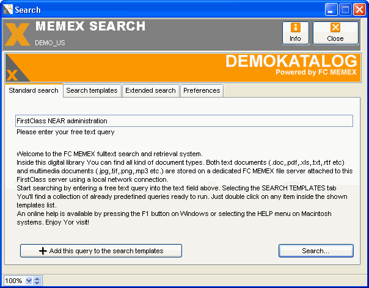Screen dimensions: 369x288
Task: Click the small X logo in DEMOKATALOG banner
Action: [x=12, y=75]
